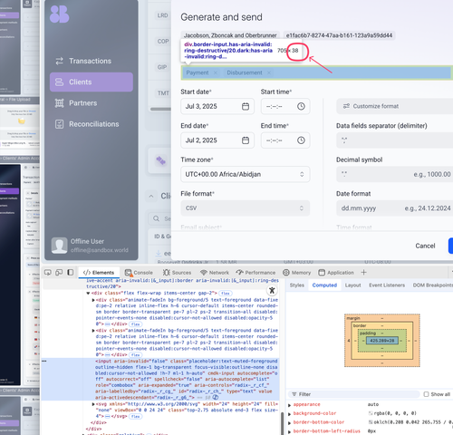
Task: Open the Layout pane tab
Action: point(352,285)
